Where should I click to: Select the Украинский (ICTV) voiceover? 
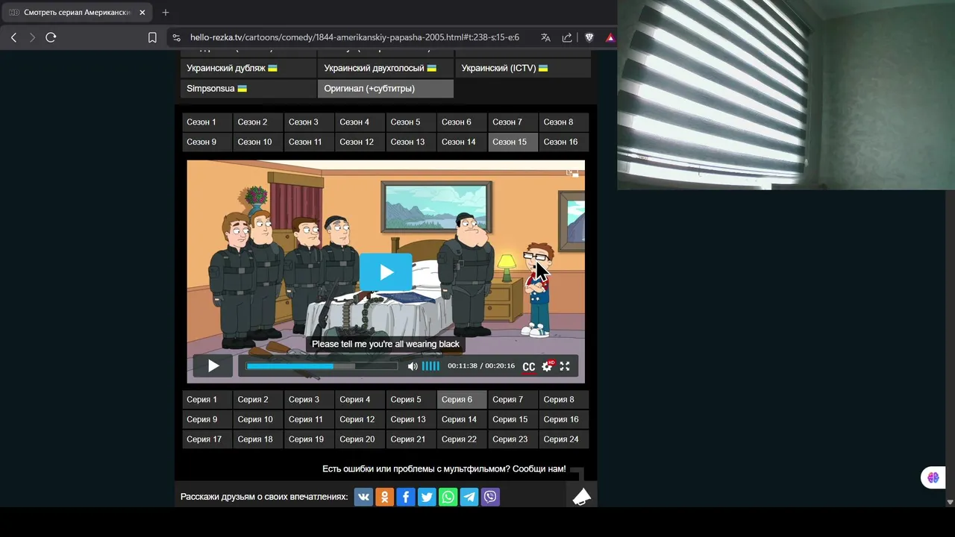click(x=522, y=68)
